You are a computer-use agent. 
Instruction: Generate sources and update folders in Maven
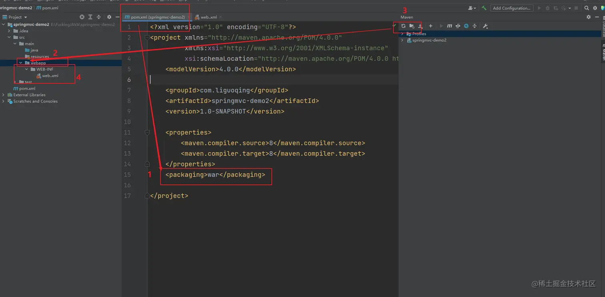(x=412, y=26)
